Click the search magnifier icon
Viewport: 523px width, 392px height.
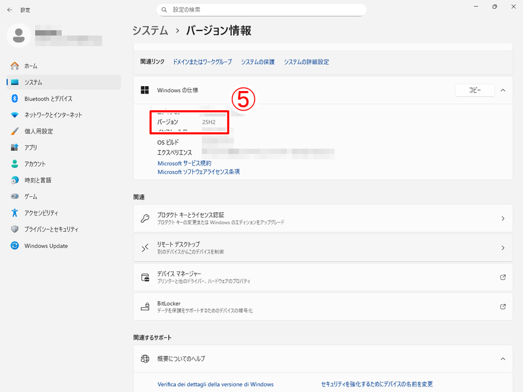point(164,10)
